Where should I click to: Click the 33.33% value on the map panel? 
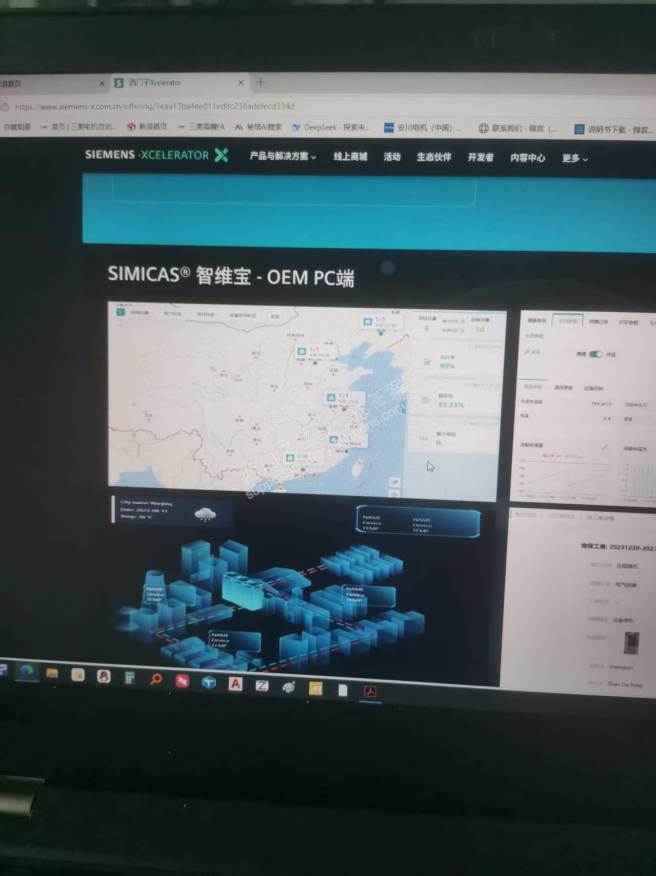coord(451,405)
